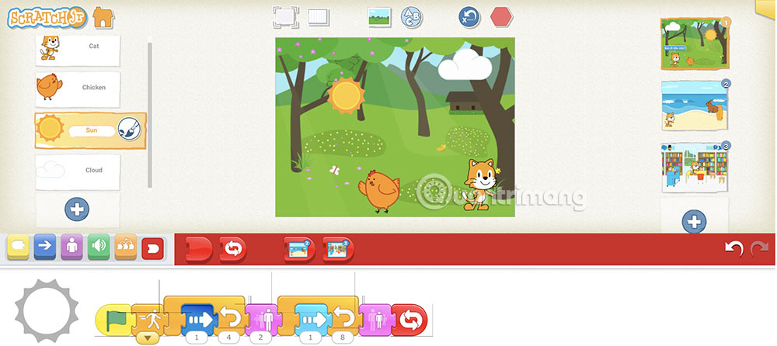777x346 pixels.
Task: Tap the Reset Size block in script
Action: tap(376, 319)
